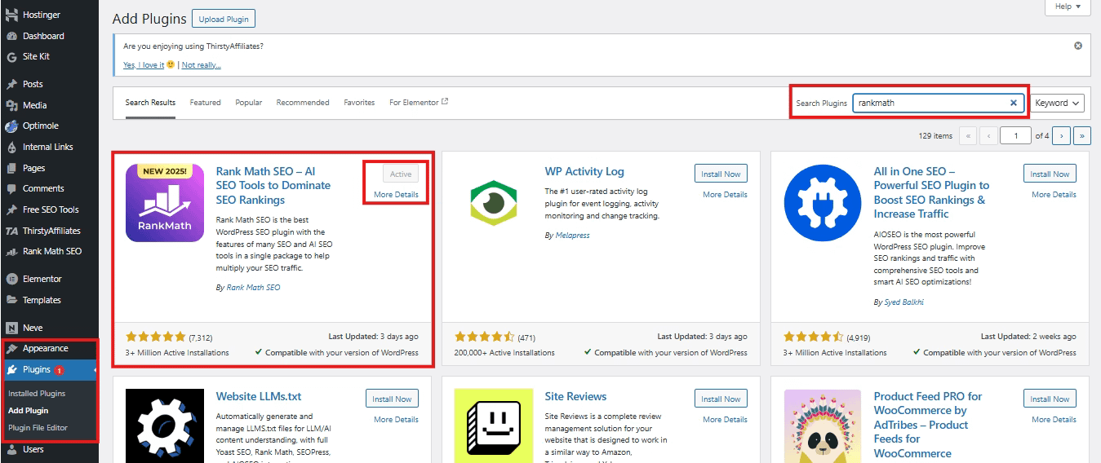1101x463 pixels.
Task: Click the Upload Plugin button
Action: [224, 19]
